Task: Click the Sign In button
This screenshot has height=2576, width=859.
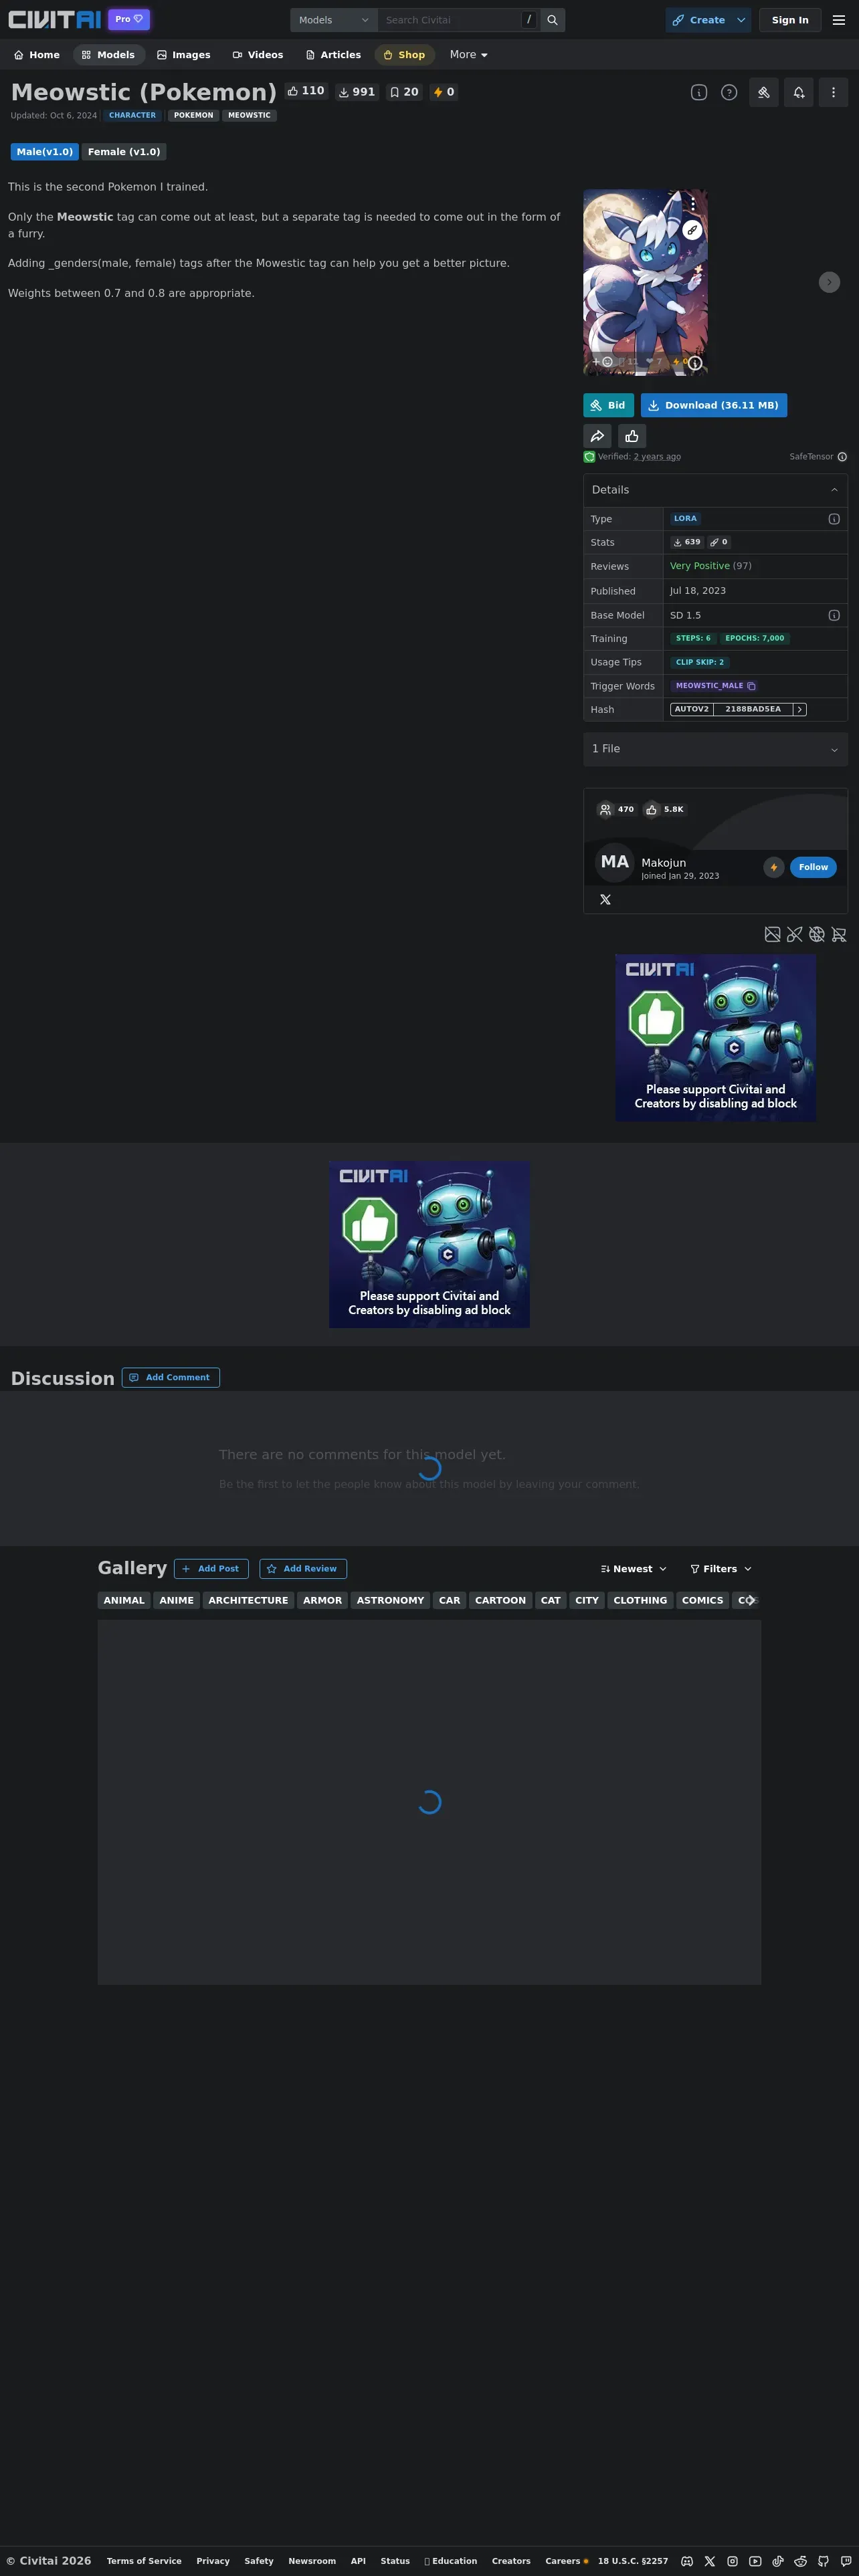Action: pyautogui.click(x=790, y=20)
